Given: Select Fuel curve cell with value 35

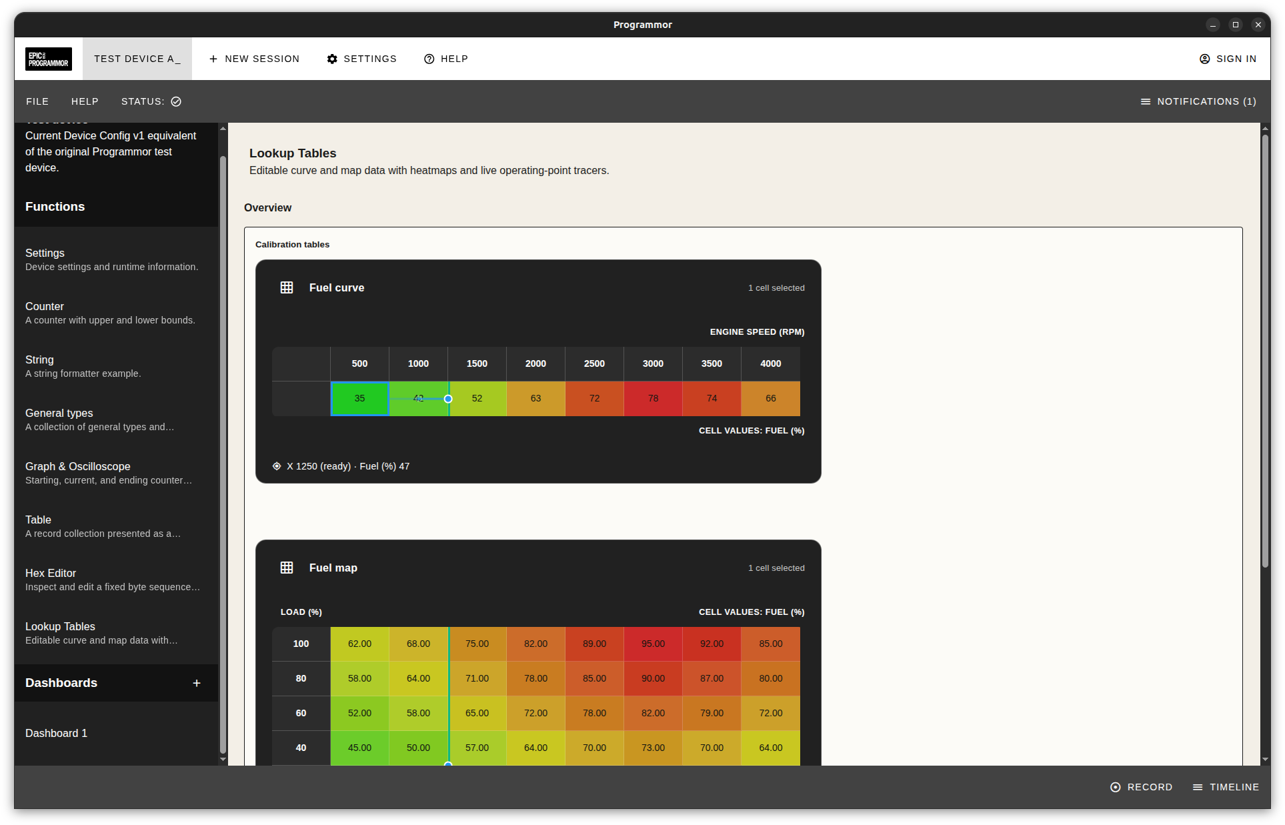Looking at the screenshot, I should tap(359, 398).
